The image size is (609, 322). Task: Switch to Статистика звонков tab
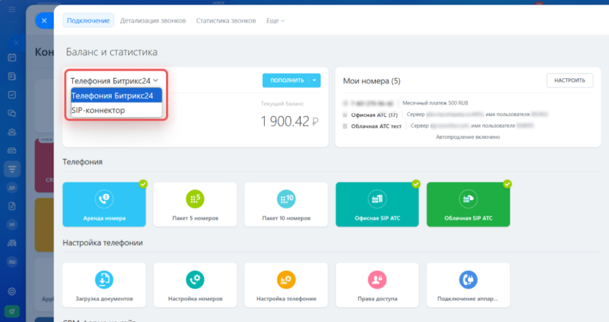click(226, 21)
